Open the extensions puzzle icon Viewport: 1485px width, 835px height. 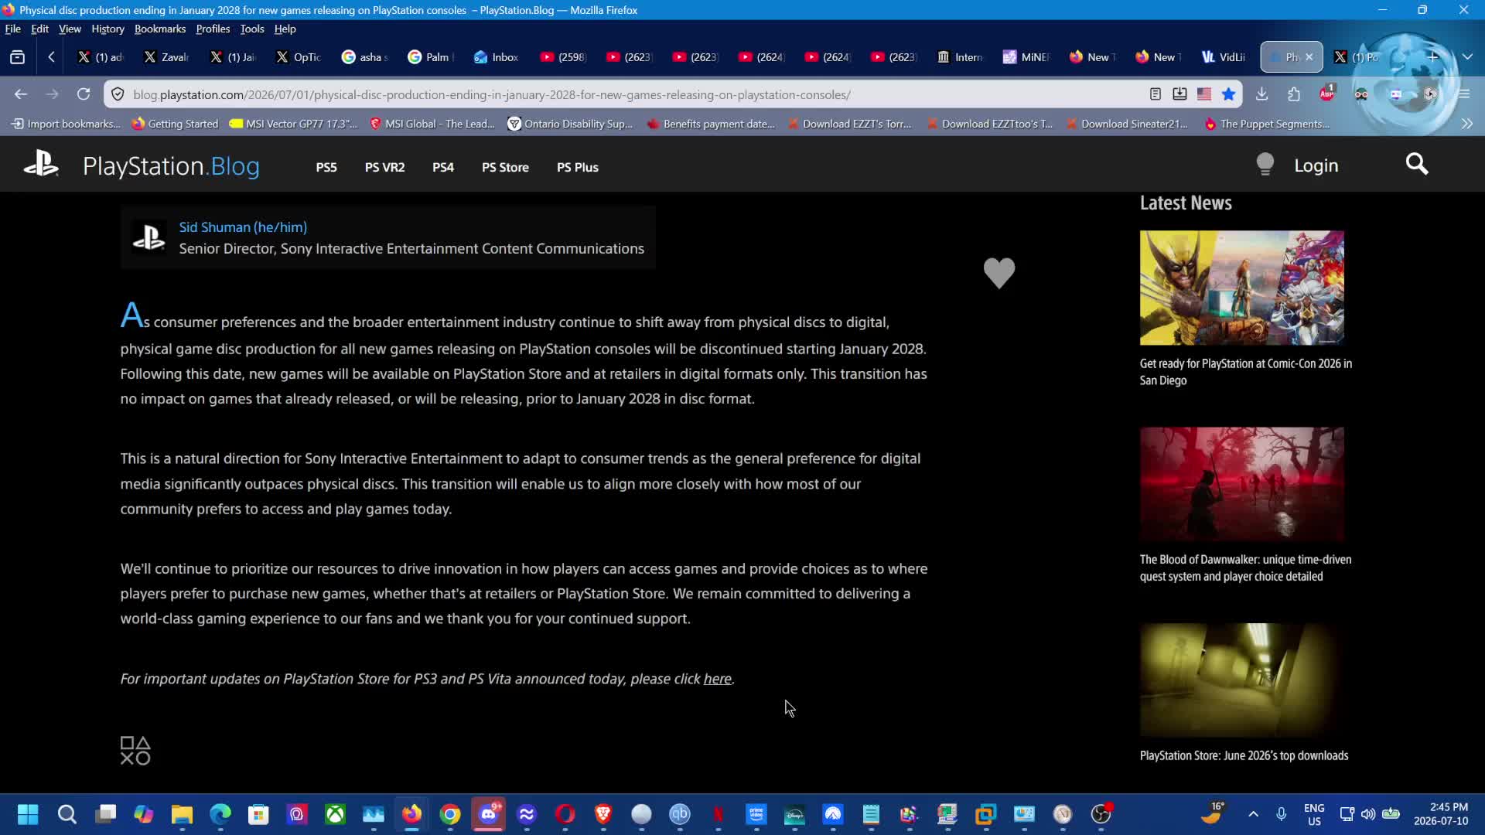pos(1294,94)
